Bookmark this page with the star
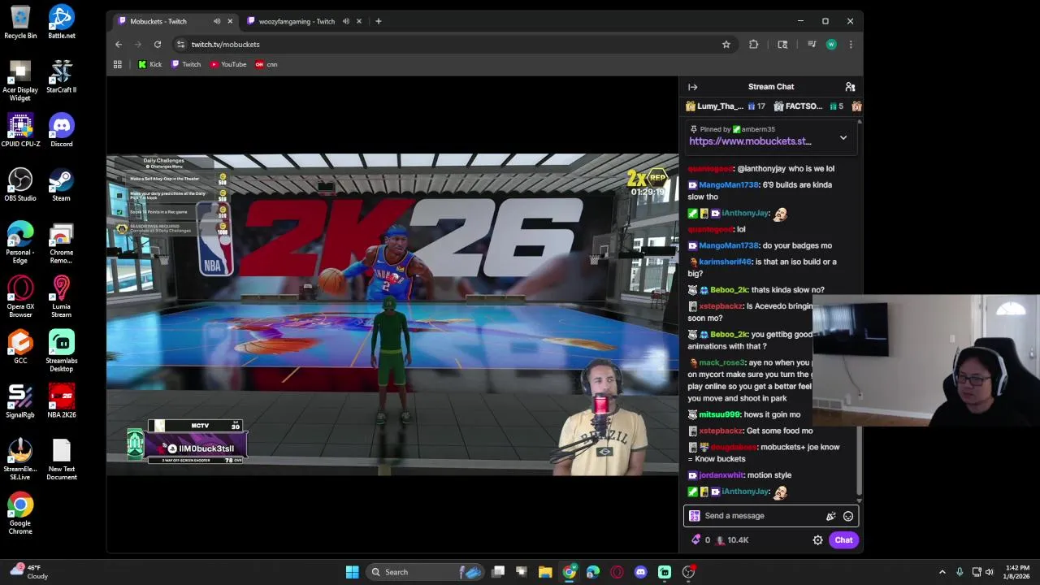 coord(726,45)
